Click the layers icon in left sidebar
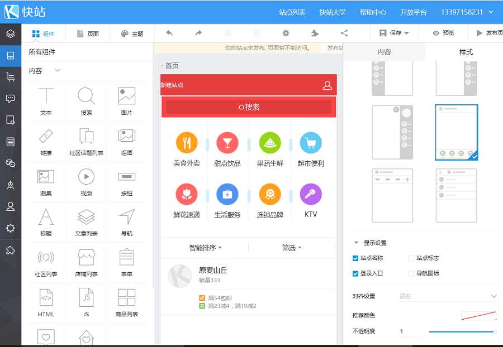This screenshot has width=503, height=347. pyautogui.click(x=11, y=33)
